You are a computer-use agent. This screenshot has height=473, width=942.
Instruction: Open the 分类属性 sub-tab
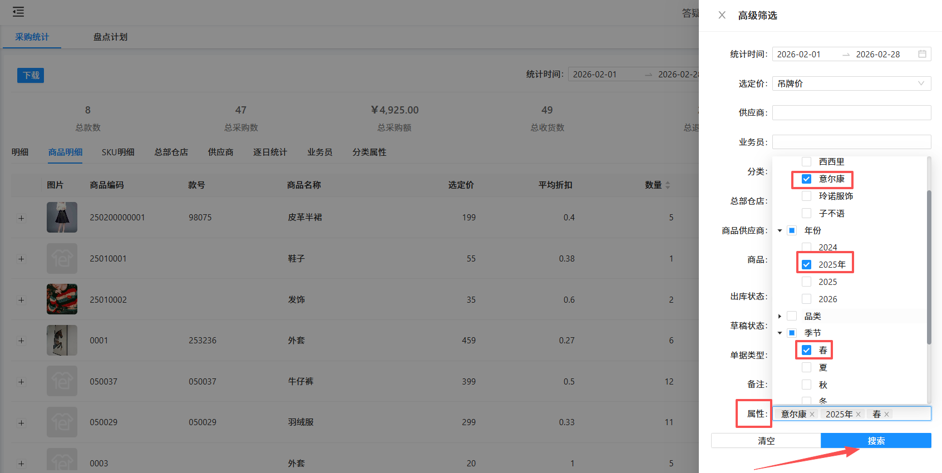click(x=369, y=152)
